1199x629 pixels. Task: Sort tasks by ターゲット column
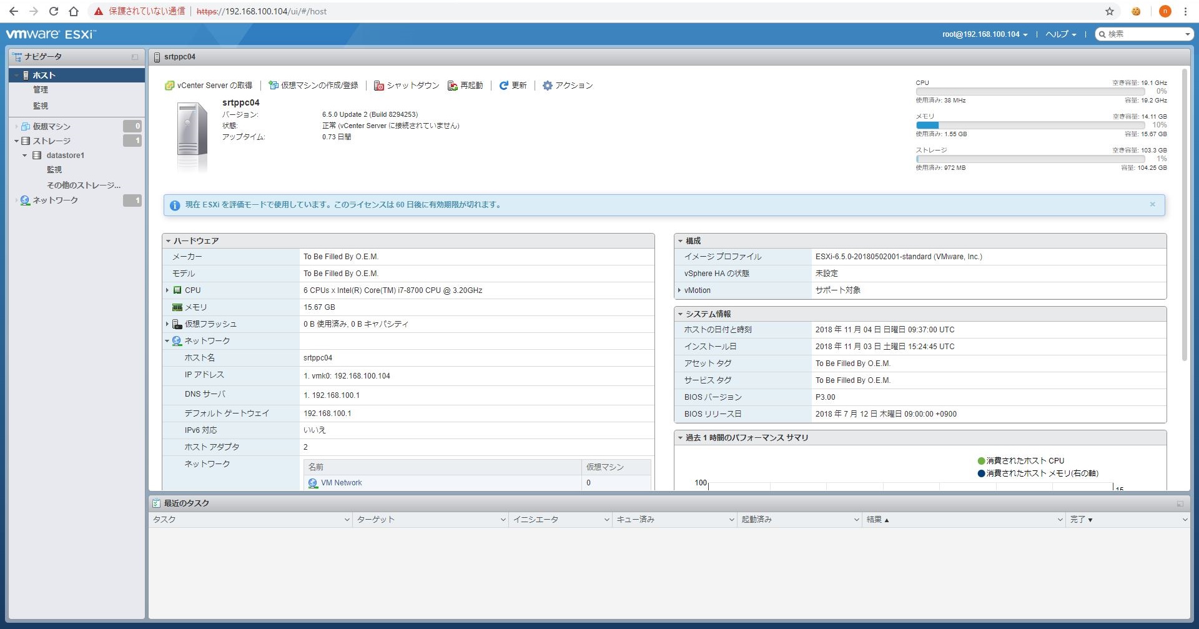pyautogui.click(x=431, y=520)
